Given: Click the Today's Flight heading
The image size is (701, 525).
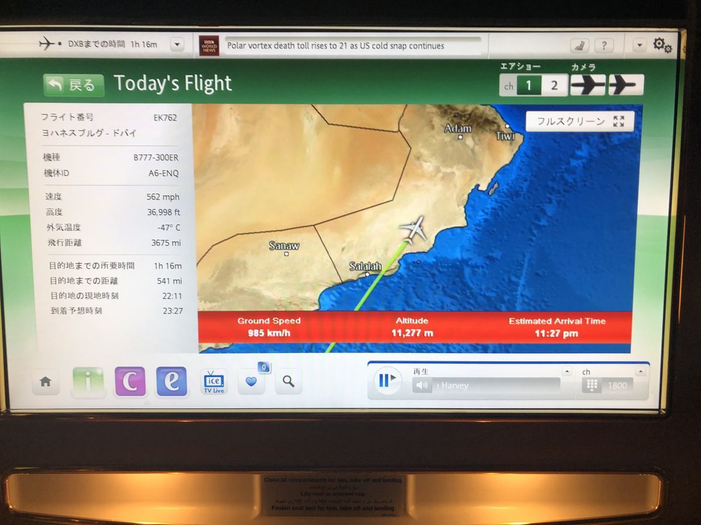Looking at the screenshot, I should point(173,83).
